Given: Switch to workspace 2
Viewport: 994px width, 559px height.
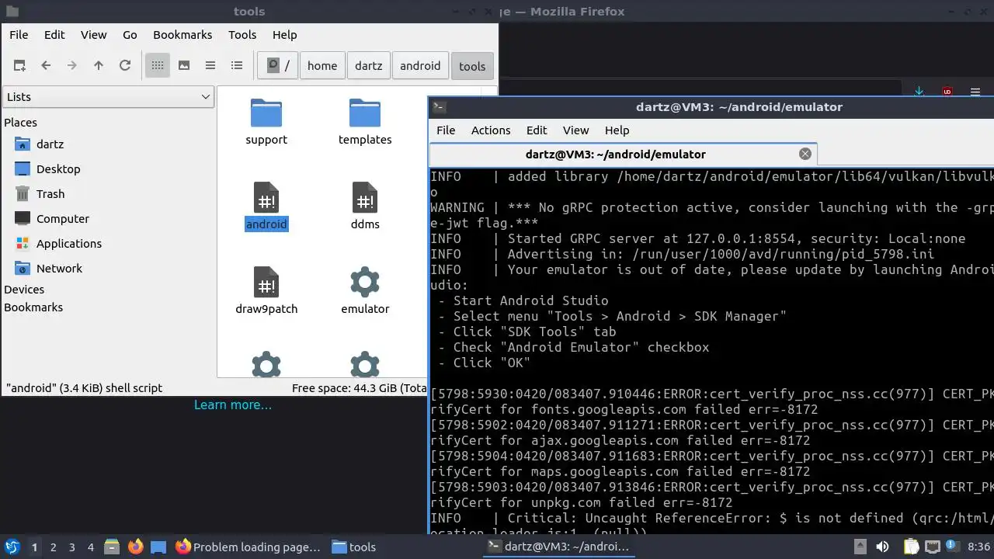Looking at the screenshot, I should point(53,547).
